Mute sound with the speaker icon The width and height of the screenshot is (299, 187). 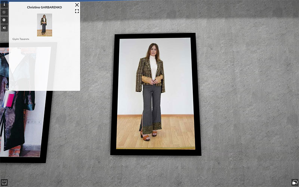(4, 28)
